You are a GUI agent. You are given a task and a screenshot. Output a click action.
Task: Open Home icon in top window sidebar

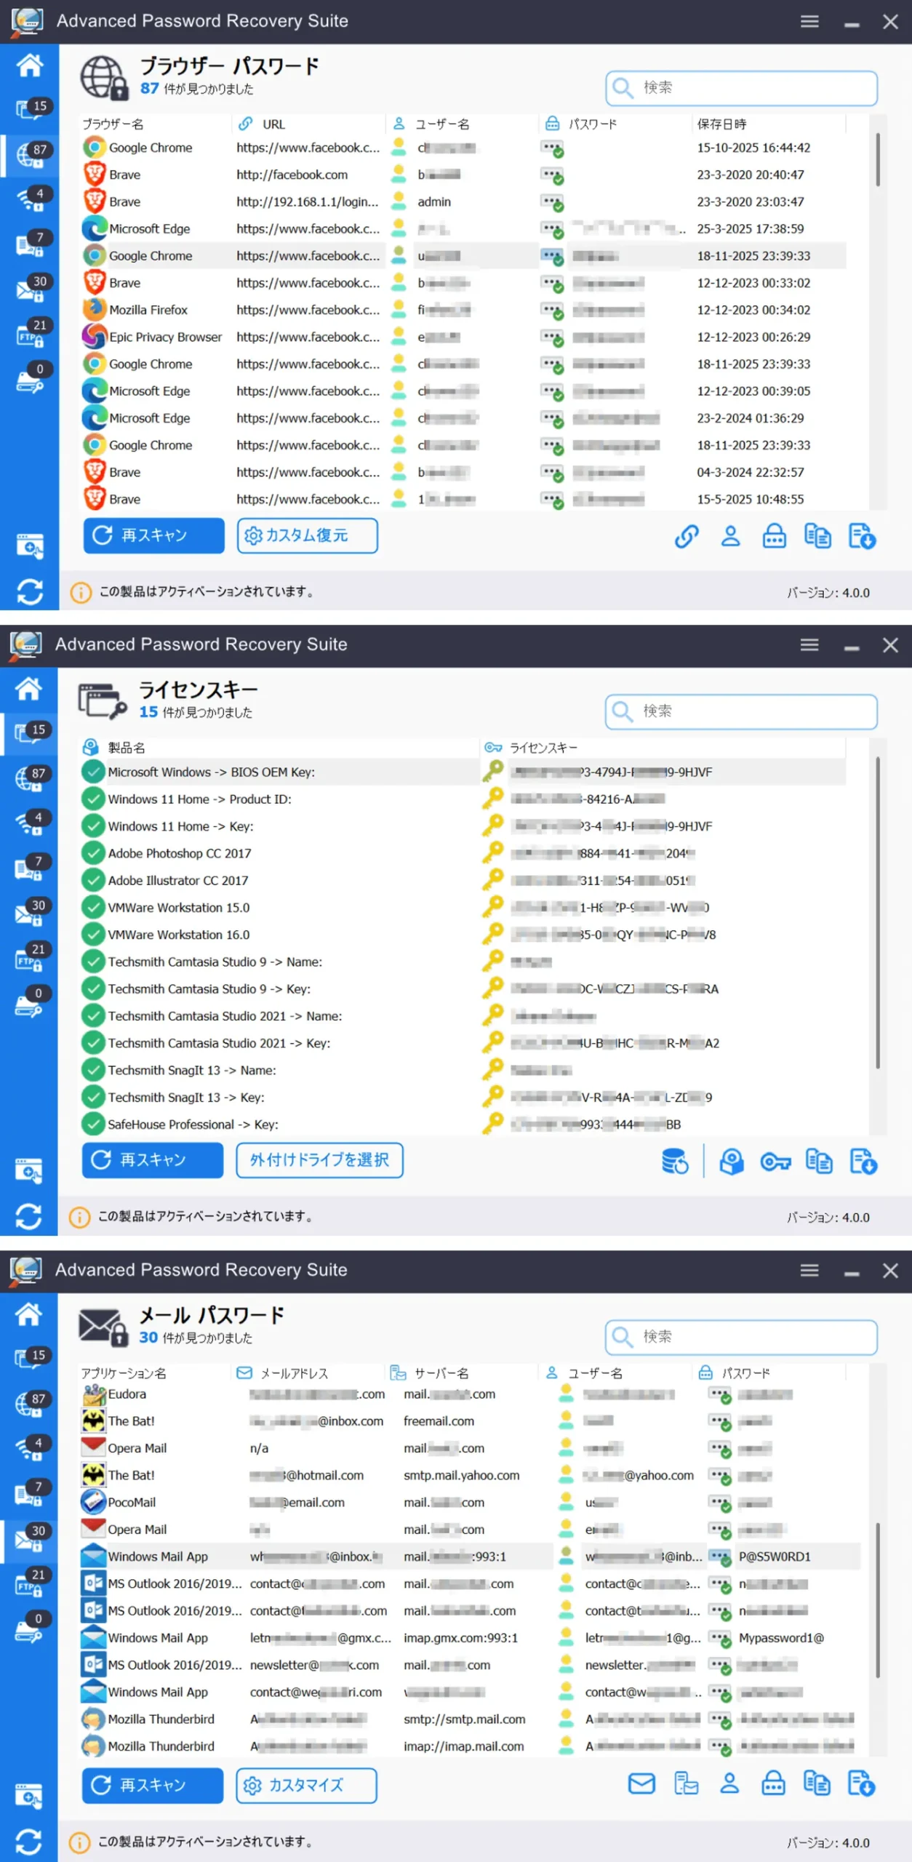pos(29,65)
